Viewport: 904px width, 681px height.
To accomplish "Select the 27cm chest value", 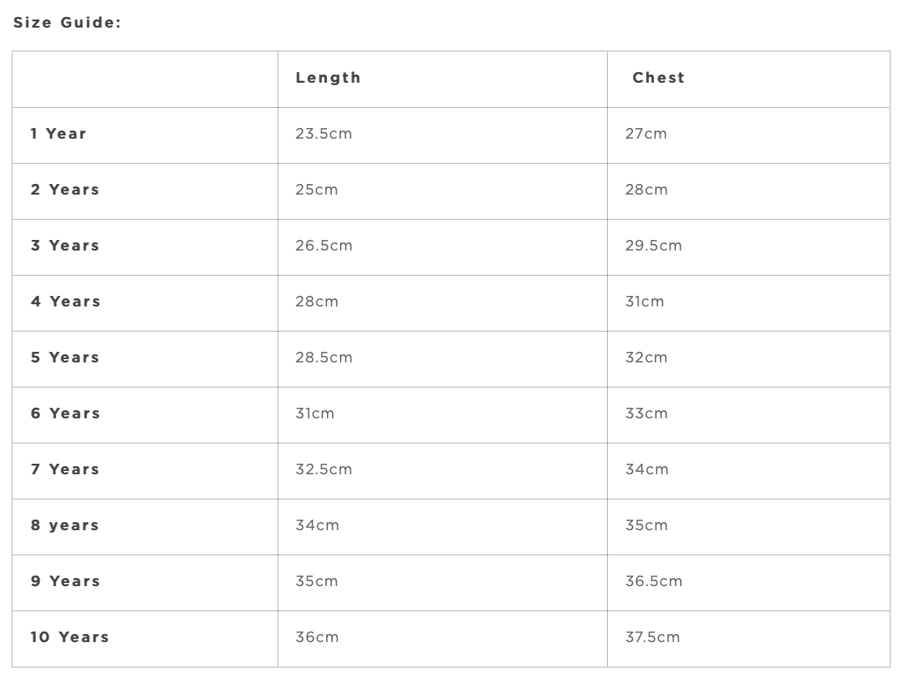I will [x=646, y=134].
